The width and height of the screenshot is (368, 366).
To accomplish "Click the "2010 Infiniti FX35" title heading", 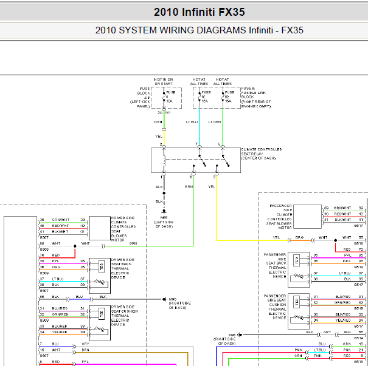I will coord(200,12).
